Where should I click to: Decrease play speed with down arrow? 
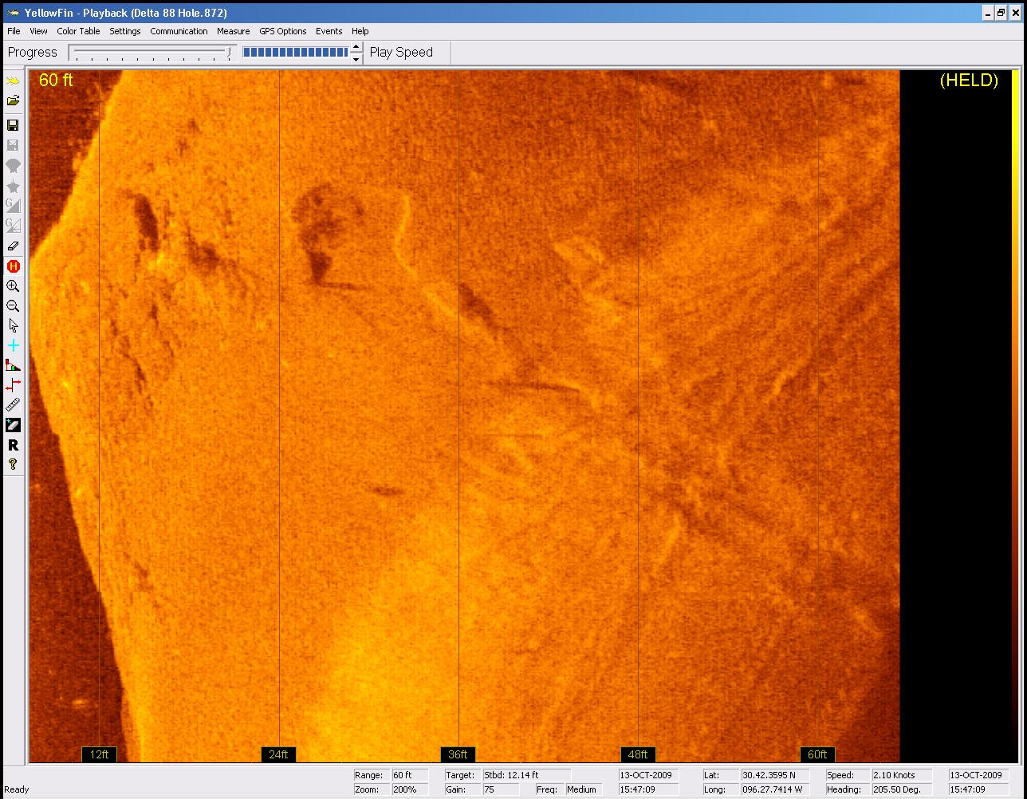click(356, 58)
